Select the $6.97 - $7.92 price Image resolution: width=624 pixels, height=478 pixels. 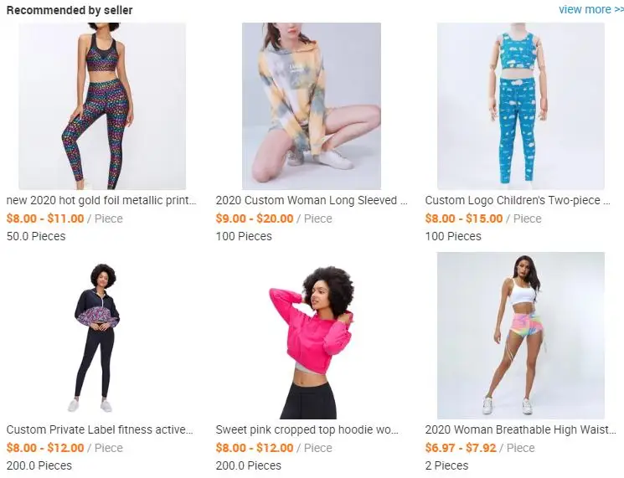tap(461, 448)
